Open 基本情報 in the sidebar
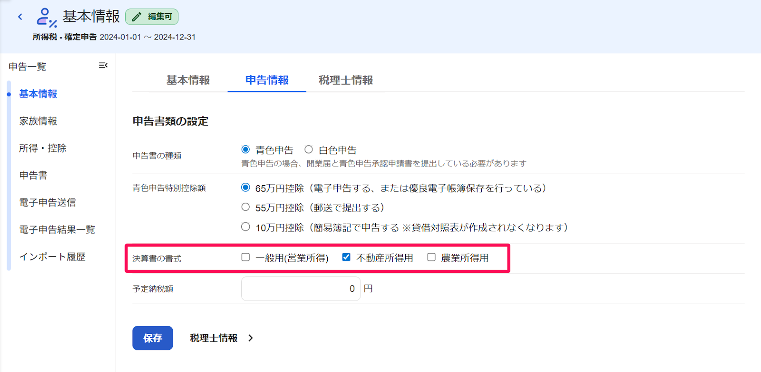 pos(38,94)
